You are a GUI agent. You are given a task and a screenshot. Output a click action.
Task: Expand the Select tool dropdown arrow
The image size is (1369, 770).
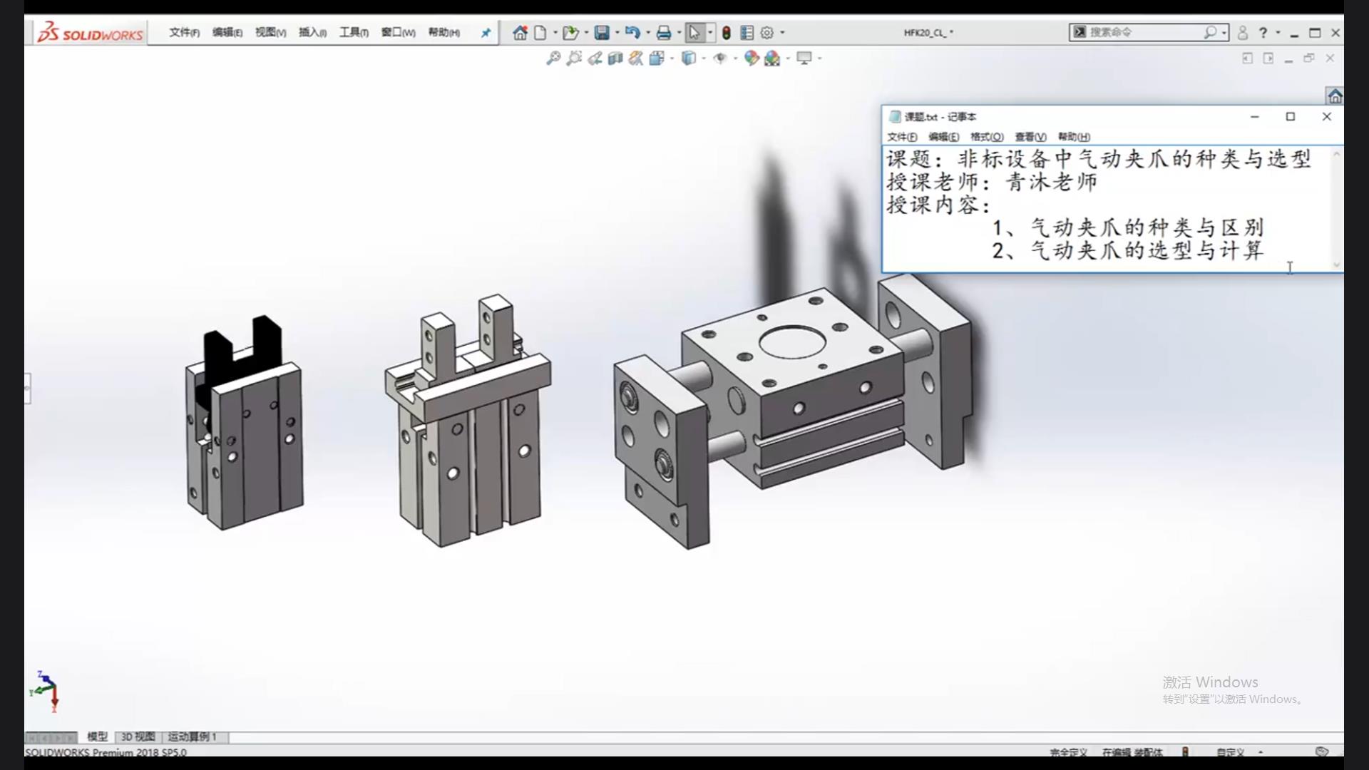tap(710, 33)
